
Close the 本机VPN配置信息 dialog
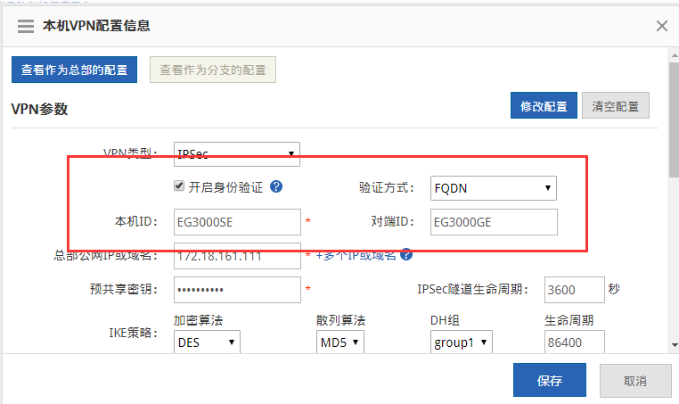click(662, 26)
